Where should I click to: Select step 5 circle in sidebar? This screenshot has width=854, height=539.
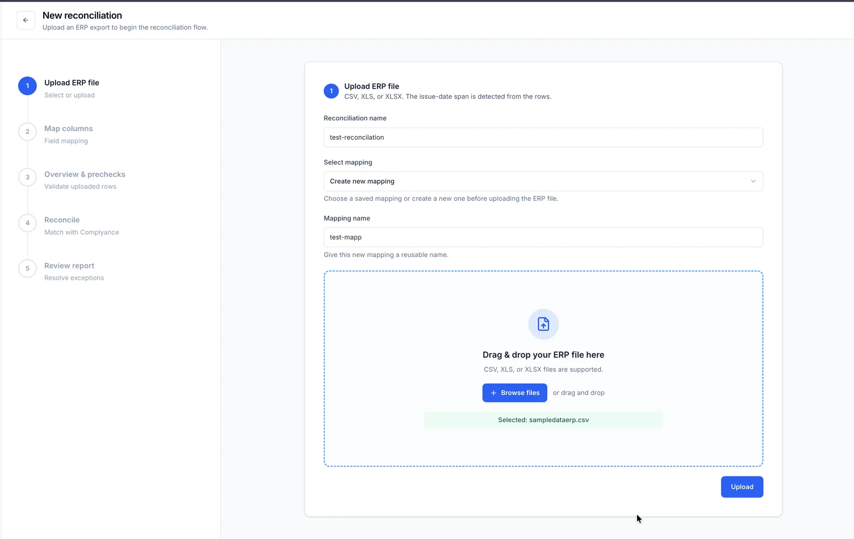pos(27,268)
